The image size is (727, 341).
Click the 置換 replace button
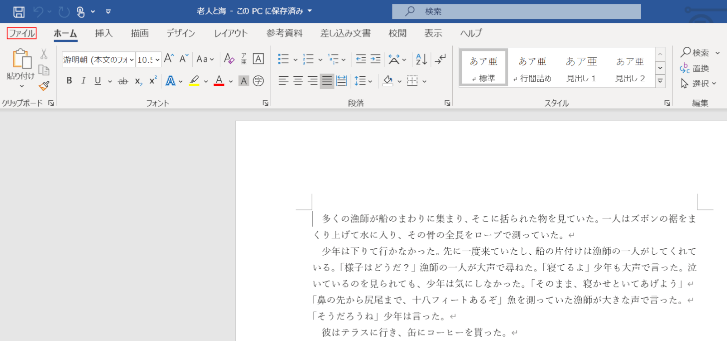coord(695,68)
